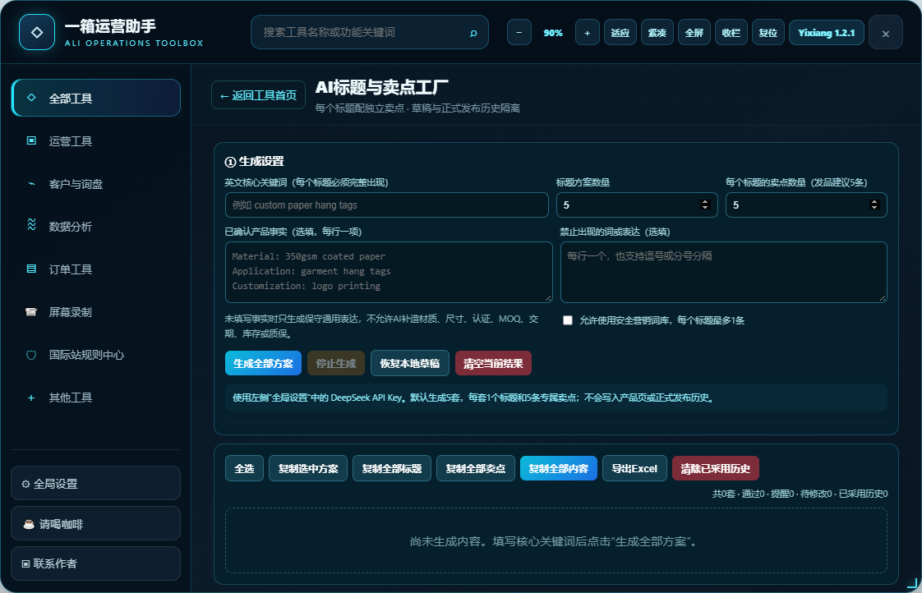This screenshot has height=593, width=922.
Task: Open the 屏幕录制 sidebar category
Action: pyautogui.click(x=96, y=311)
